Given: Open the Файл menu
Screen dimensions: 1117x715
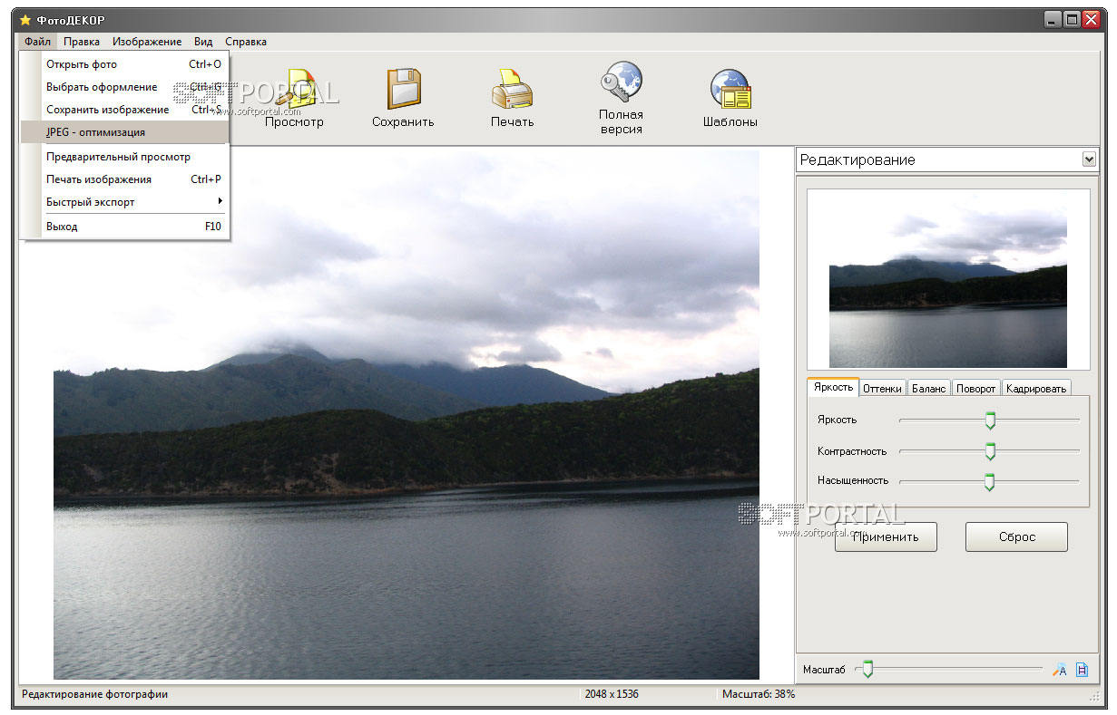Looking at the screenshot, I should click(x=37, y=41).
